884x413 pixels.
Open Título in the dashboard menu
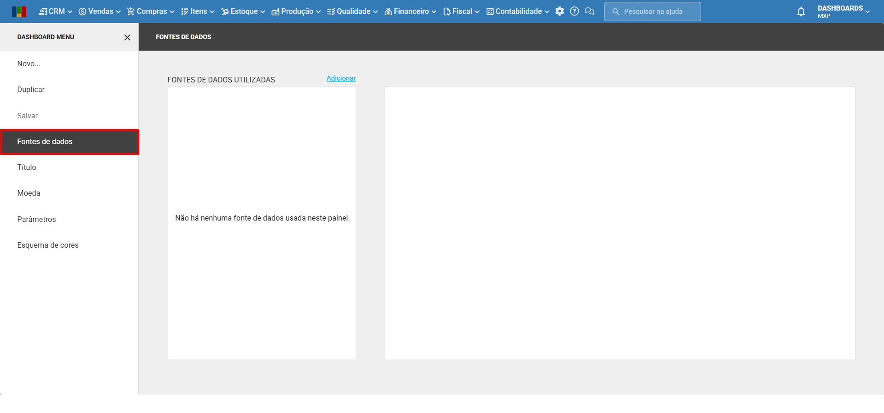[x=69, y=168]
